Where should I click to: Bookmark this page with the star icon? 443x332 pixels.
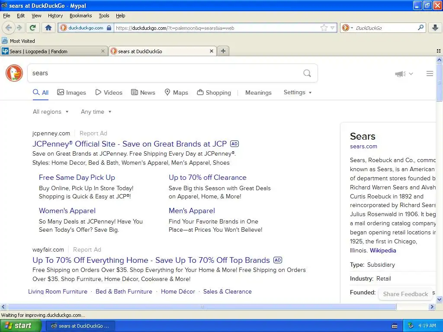tap(324, 28)
